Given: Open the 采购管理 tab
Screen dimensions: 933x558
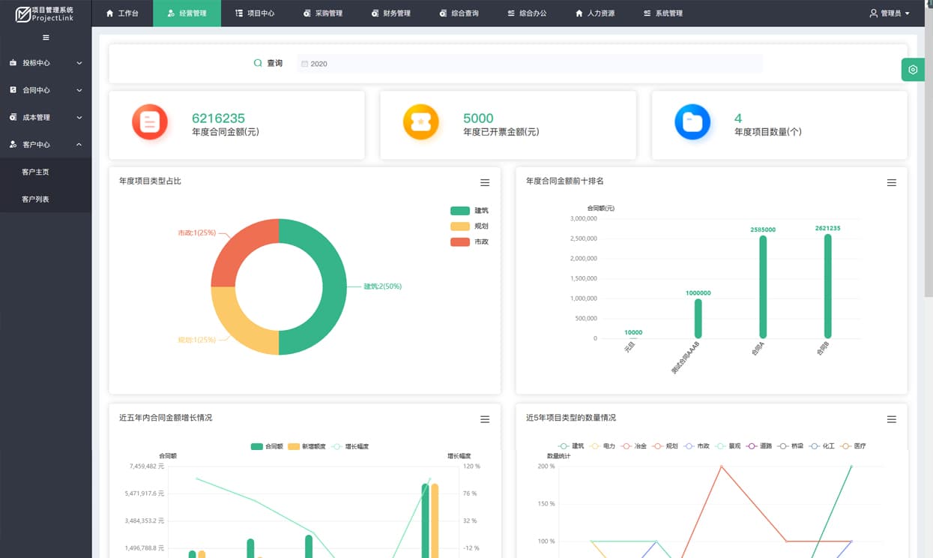Looking at the screenshot, I should pos(323,13).
